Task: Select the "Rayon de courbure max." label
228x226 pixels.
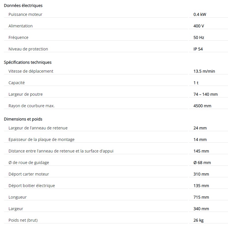Action: click(x=31, y=106)
